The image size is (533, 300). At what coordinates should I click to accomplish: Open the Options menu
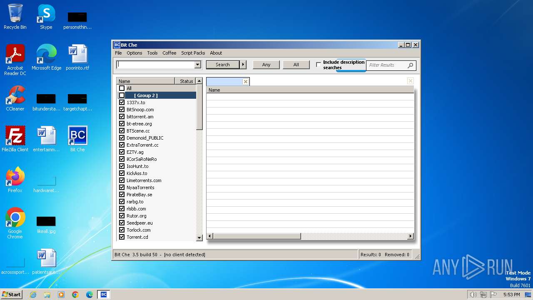(134, 53)
